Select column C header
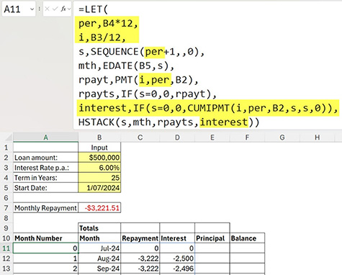 140,137
